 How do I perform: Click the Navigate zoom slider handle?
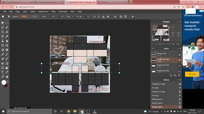pyautogui.click(x=160, y=44)
